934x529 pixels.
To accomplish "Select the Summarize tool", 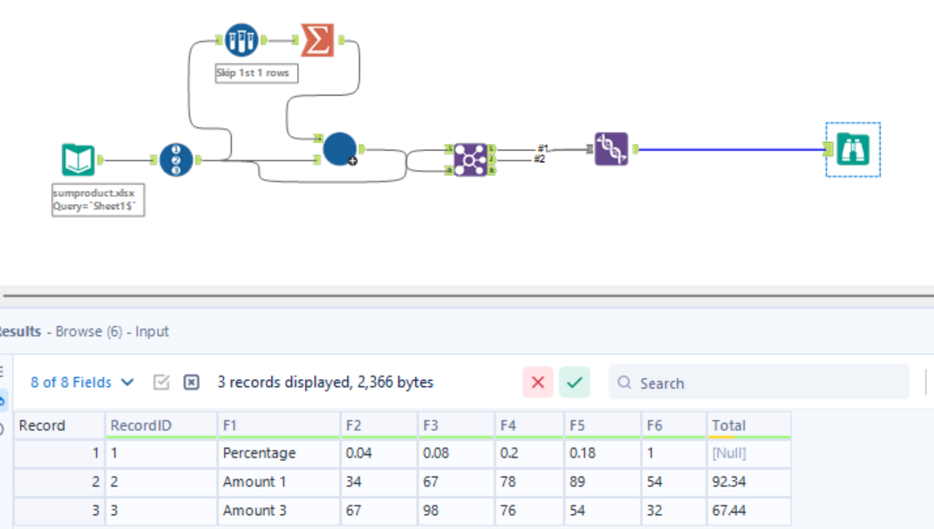I will [x=317, y=39].
